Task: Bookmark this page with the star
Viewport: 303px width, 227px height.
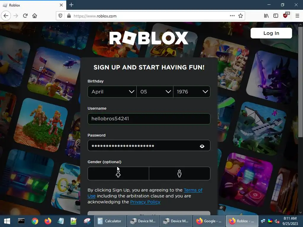Action: point(240,16)
